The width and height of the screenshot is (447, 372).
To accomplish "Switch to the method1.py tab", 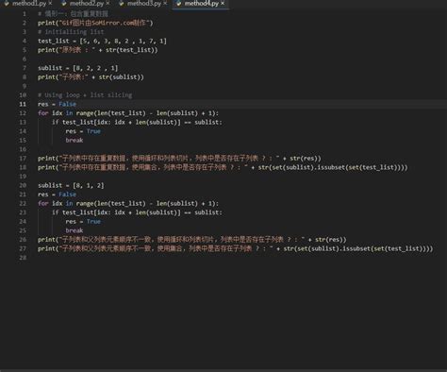I will point(29,4).
